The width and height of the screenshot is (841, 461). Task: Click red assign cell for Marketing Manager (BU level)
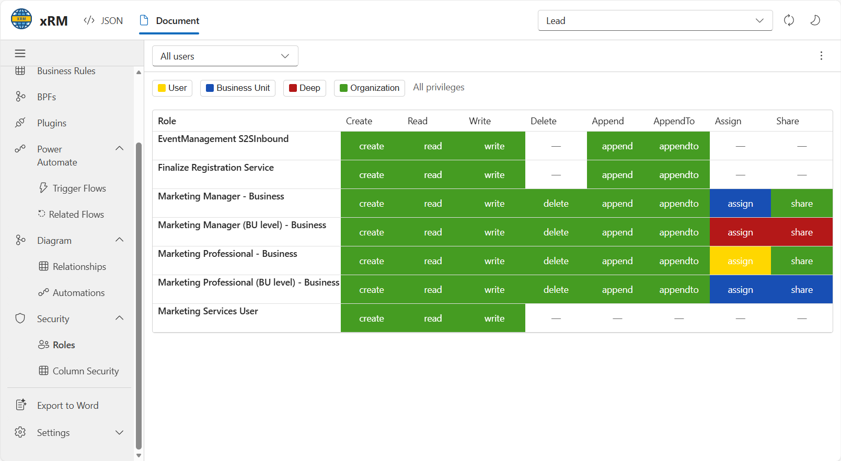pos(740,232)
